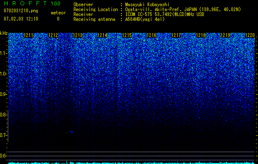
Task: Click the 1219 time marker
Action: [226, 35]
